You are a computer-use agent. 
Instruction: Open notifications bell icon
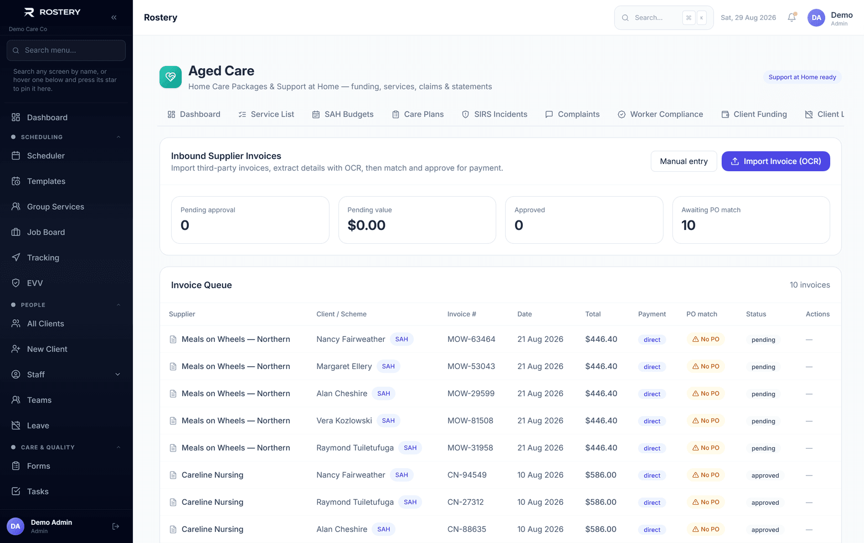point(791,17)
